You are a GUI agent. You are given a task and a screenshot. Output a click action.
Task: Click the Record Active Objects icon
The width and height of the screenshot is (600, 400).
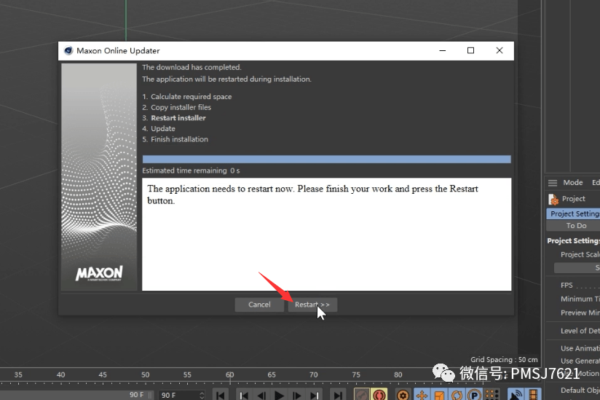(361, 395)
